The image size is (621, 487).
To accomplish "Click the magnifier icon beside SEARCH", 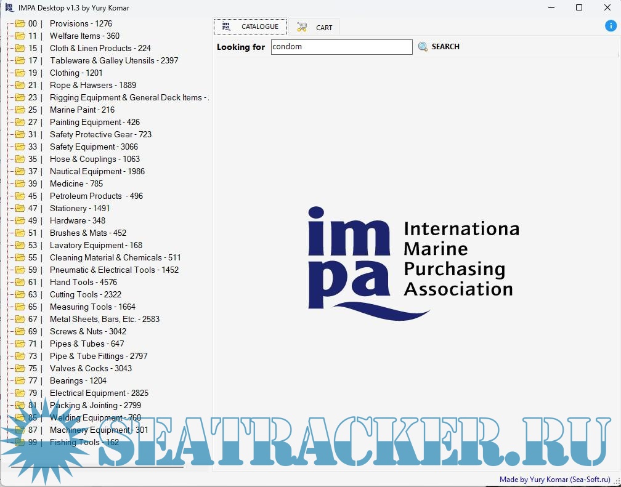I will [x=423, y=46].
